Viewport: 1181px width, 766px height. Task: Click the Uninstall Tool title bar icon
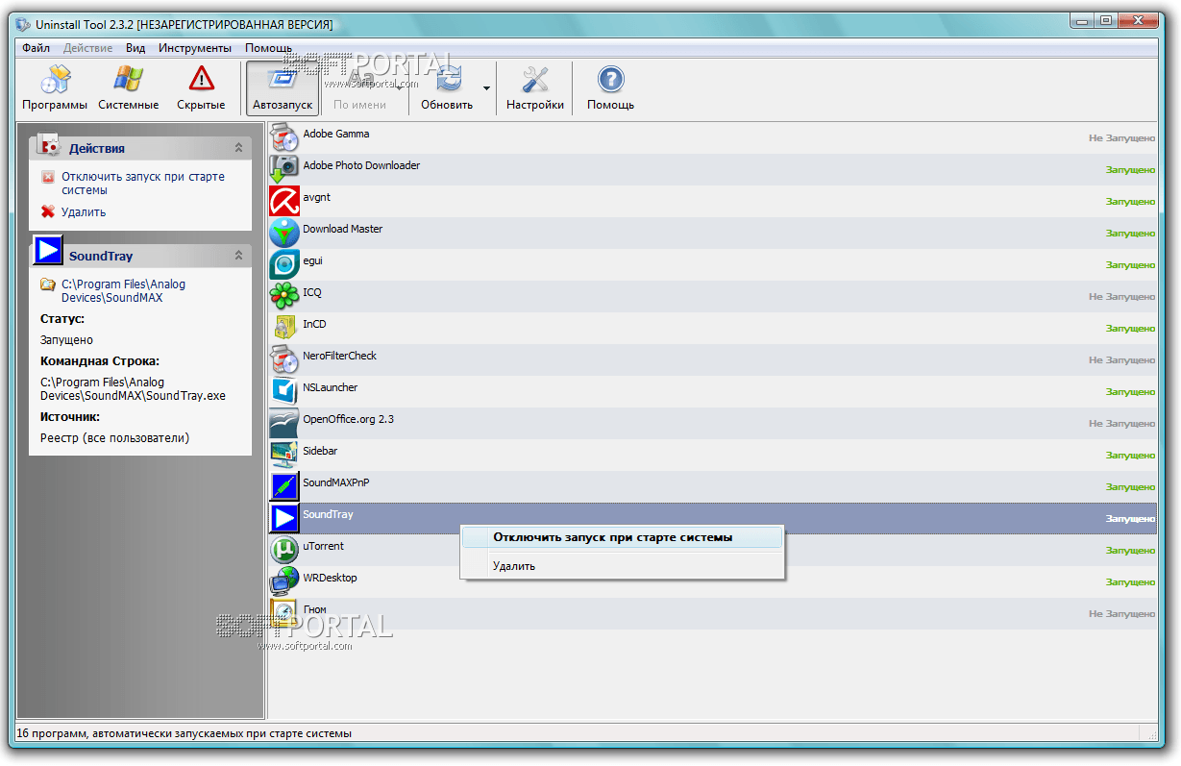coord(23,24)
